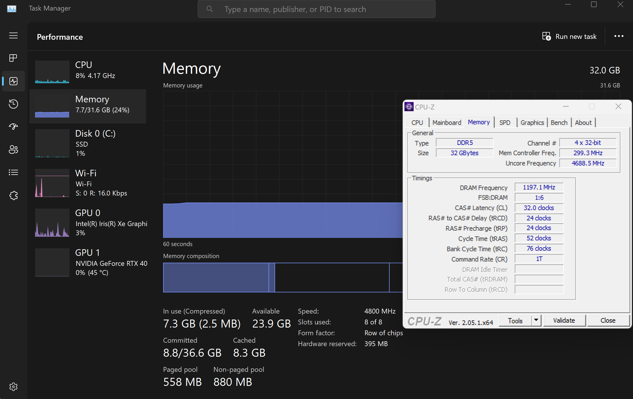Close CPU-Z with the title bar X

pyautogui.click(x=618, y=107)
